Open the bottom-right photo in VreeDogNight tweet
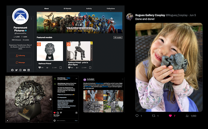 click(113, 107)
